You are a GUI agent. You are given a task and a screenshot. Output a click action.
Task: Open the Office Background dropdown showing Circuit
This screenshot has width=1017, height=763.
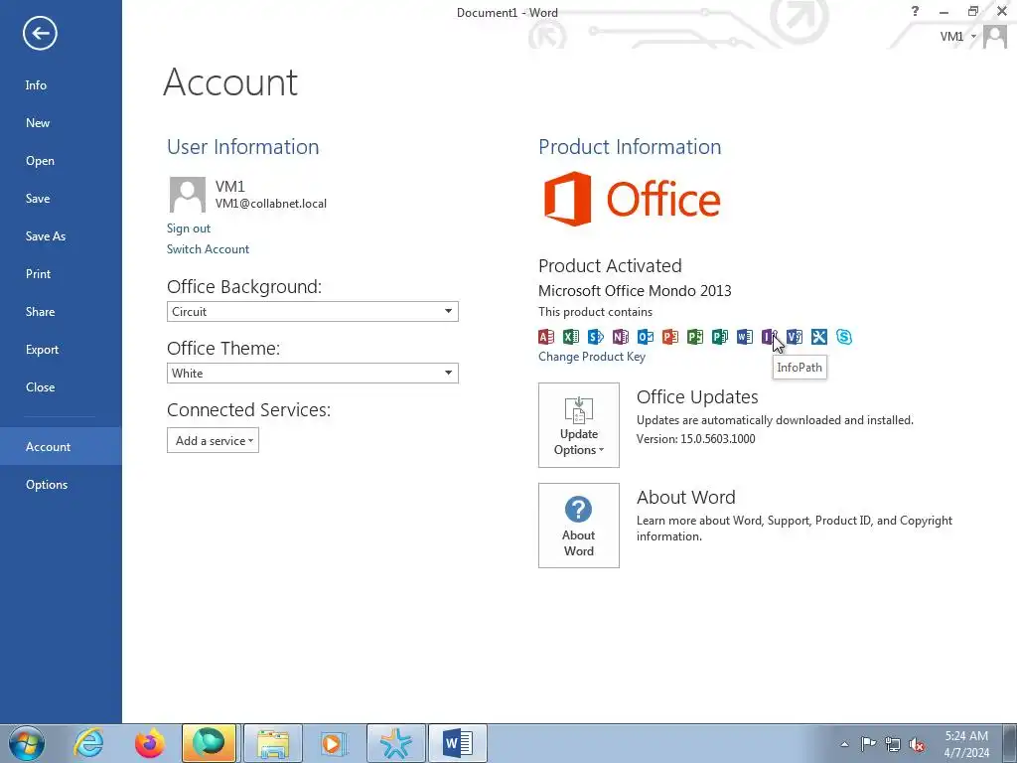pos(313,311)
